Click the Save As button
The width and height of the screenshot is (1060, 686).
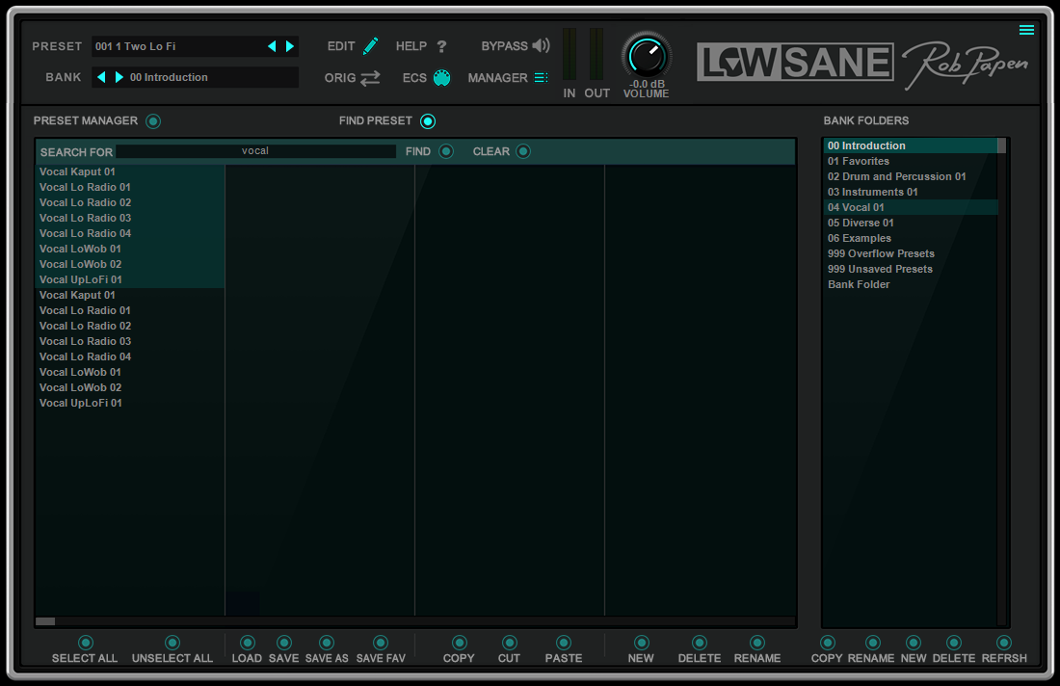(327, 642)
